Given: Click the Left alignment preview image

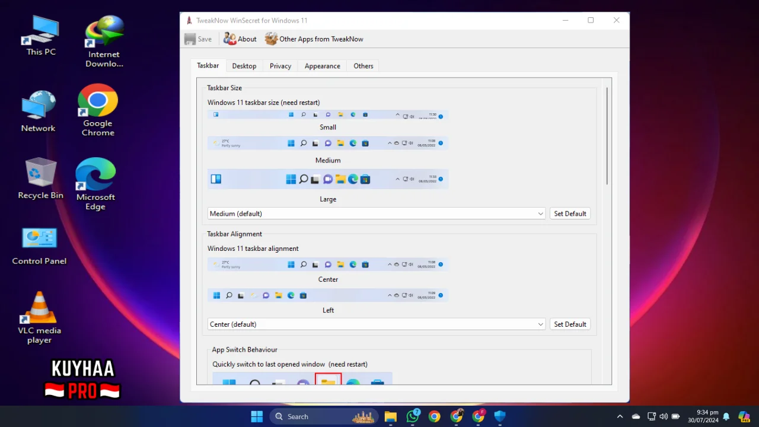Looking at the screenshot, I should pos(328,295).
